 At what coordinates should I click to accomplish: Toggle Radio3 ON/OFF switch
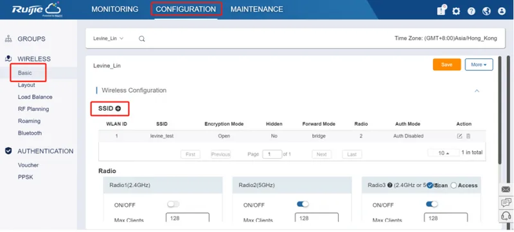click(432, 204)
